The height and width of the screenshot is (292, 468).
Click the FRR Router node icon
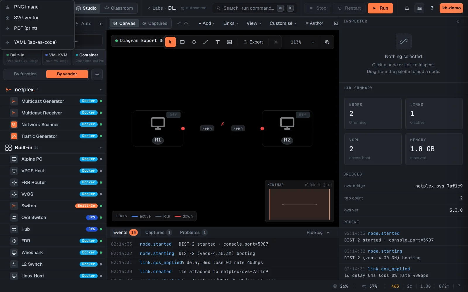click(14, 182)
